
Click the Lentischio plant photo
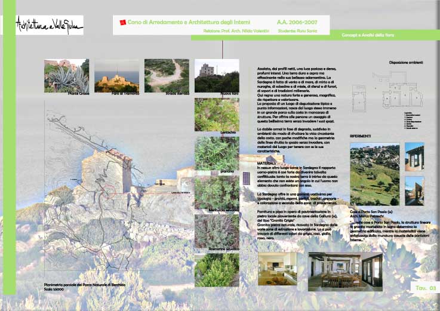click(217, 115)
